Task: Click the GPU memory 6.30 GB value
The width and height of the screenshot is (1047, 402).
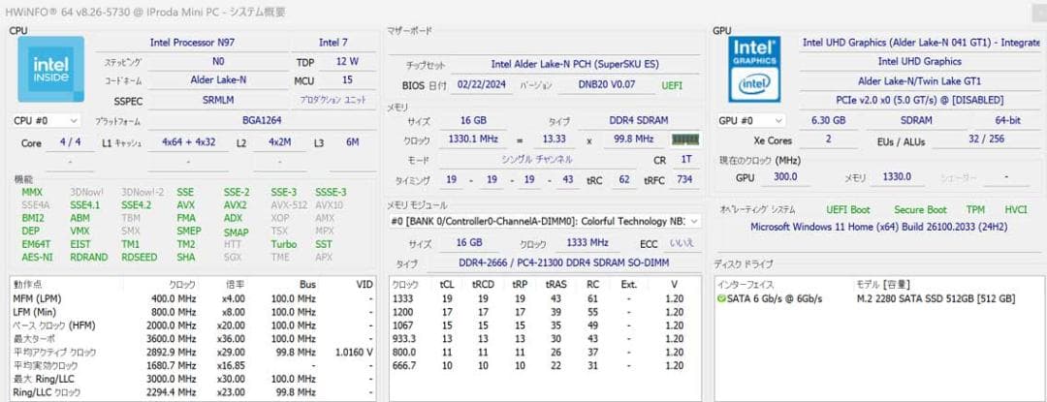Action: pyautogui.click(x=828, y=121)
